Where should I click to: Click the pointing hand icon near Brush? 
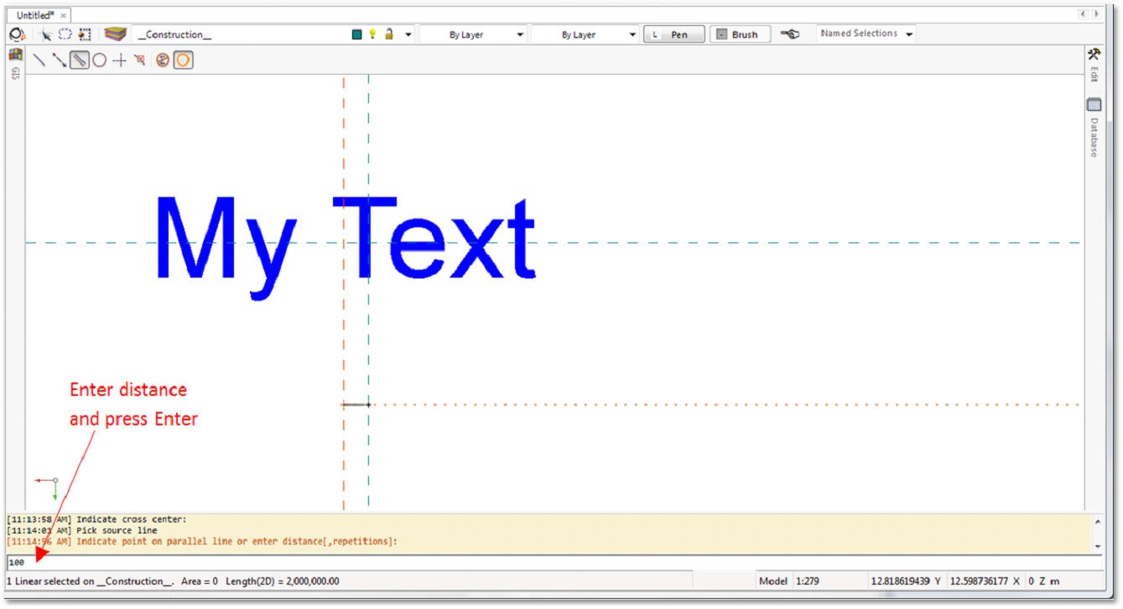click(x=789, y=34)
